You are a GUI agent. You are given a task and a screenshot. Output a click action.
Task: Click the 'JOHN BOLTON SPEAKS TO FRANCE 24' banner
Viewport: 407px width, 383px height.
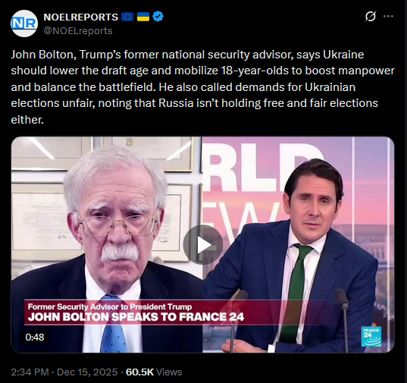136,317
